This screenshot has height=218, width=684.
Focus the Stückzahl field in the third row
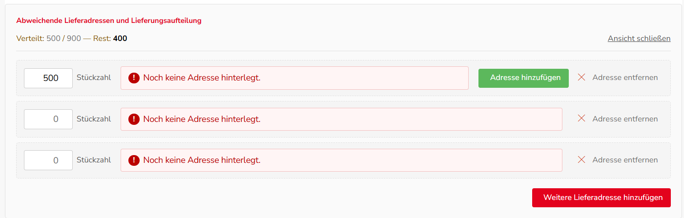48,160
